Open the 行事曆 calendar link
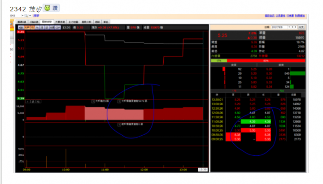Screen dimensions: 323x184 coord(290,16)
